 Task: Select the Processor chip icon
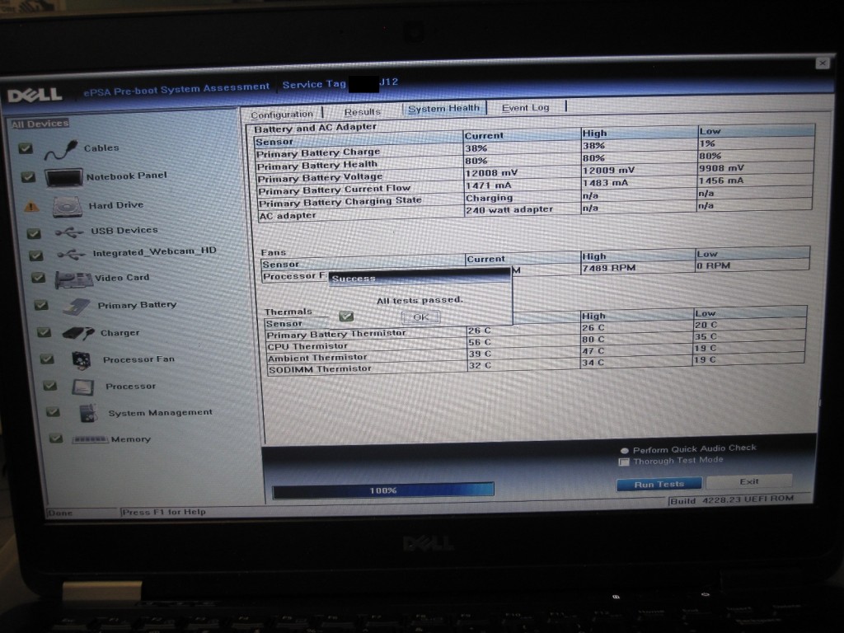(83, 387)
